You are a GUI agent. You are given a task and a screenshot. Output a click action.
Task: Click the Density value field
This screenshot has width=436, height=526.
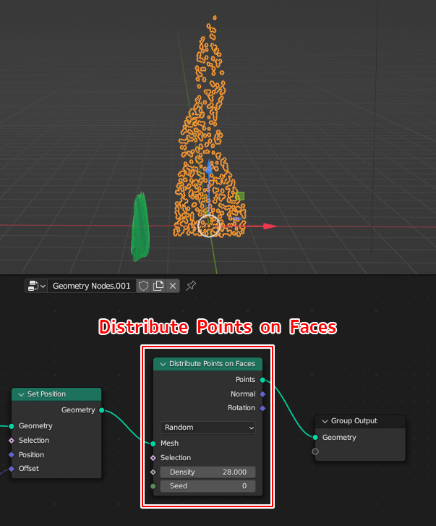pos(208,472)
